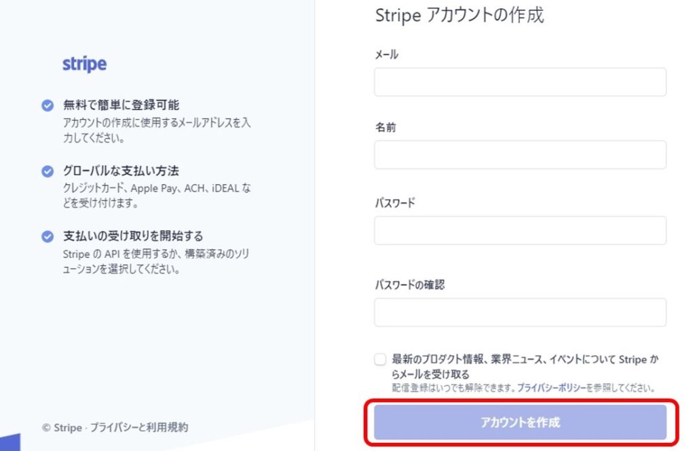Focus the 名前 input field
Viewport: 695px width, 451px height.
tap(520, 155)
